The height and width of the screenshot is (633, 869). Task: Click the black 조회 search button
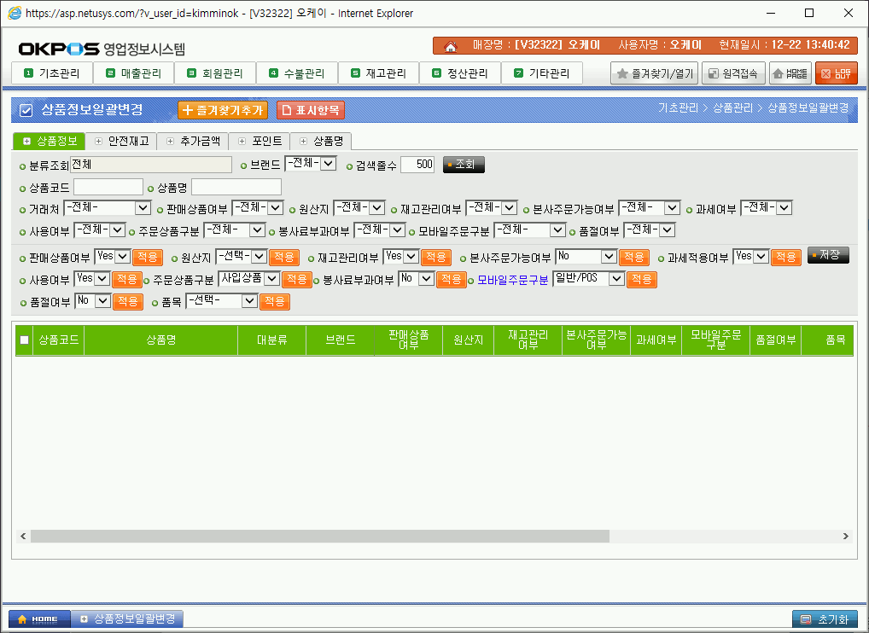tap(464, 165)
